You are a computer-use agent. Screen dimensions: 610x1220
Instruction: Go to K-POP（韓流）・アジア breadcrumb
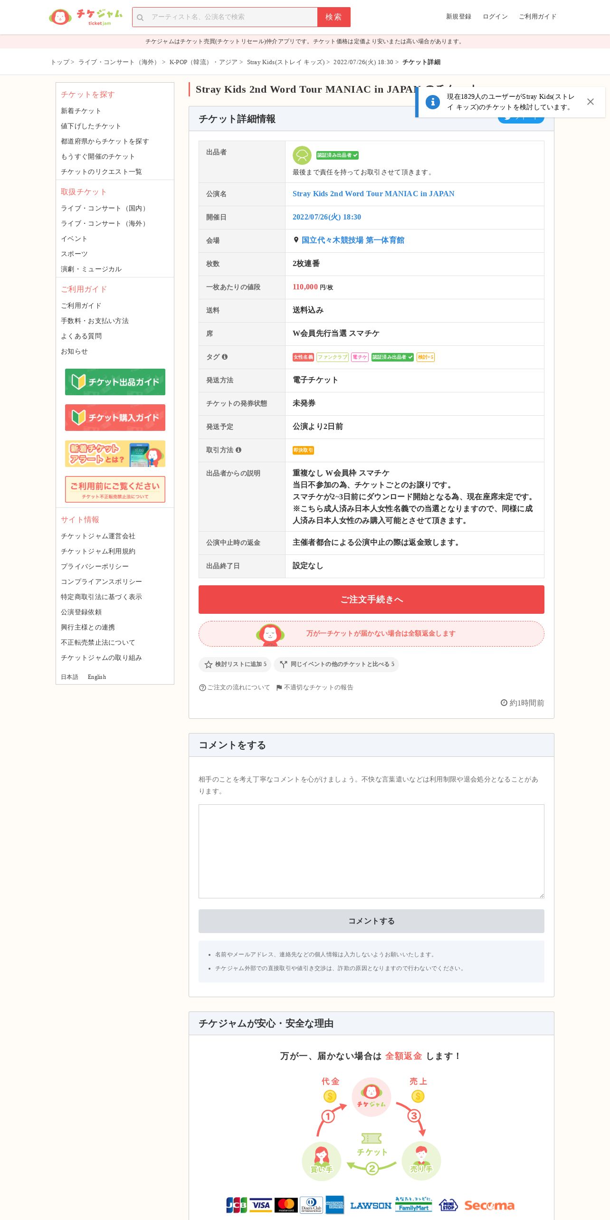(x=203, y=62)
